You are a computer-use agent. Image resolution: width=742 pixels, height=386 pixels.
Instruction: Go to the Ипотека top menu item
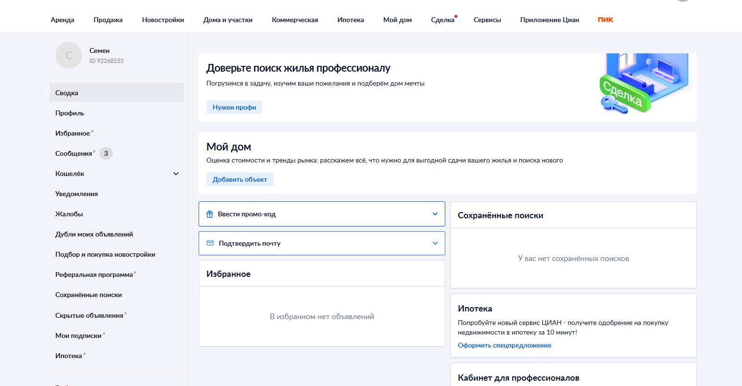(x=351, y=20)
